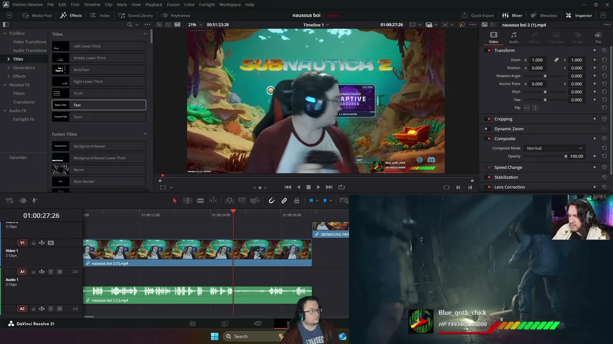
Task: Click the viewer Play button
Action: click(x=318, y=187)
